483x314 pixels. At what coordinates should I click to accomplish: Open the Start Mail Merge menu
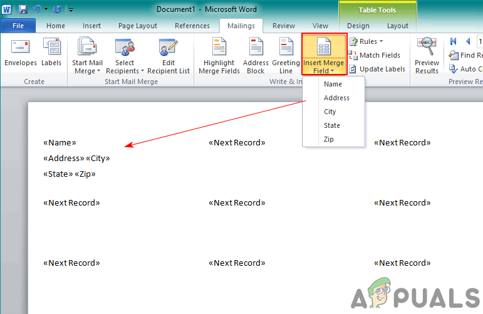tap(87, 55)
